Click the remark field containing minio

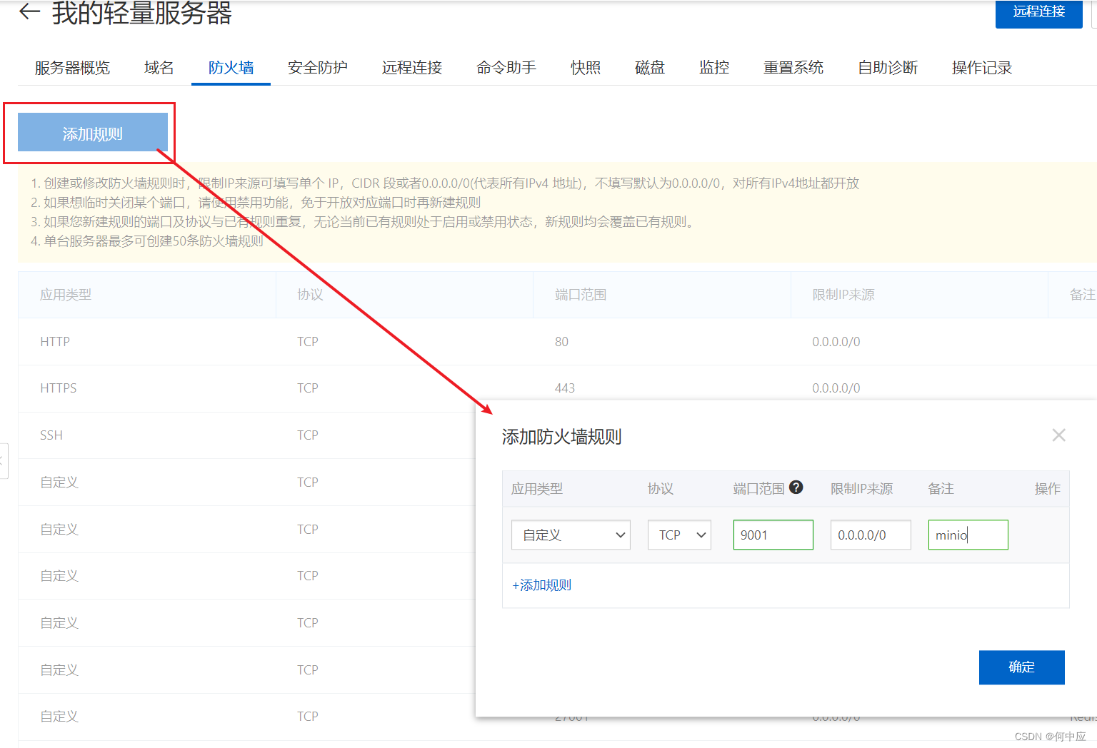(x=968, y=535)
